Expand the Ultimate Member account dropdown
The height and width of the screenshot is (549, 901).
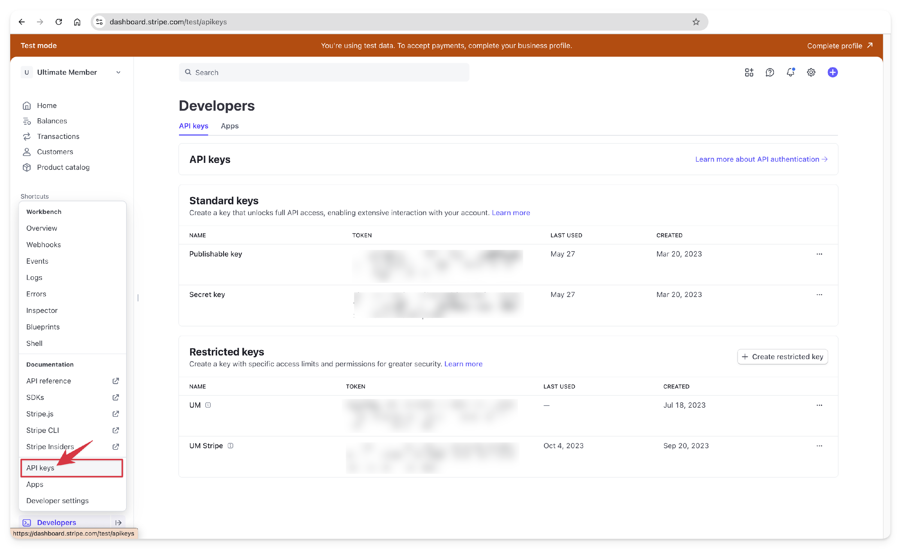[x=72, y=72]
